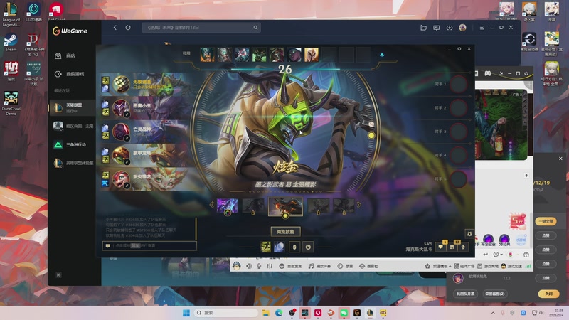This screenshot has width=569, height=320.
Task: Open 游戏加速 in voice toolbar
Action: pos(511,266)
